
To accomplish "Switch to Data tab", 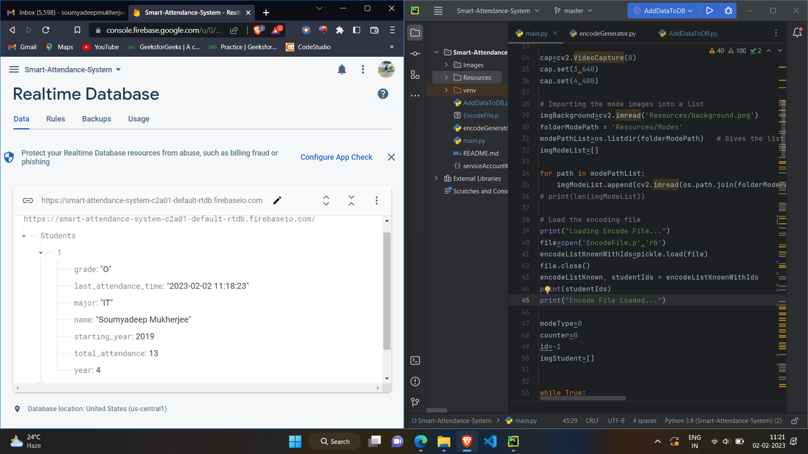I will pos(21,119).
